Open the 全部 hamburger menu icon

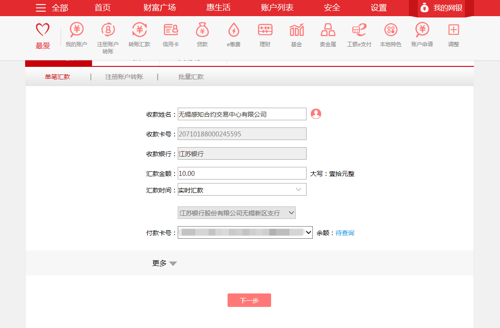[x=41, y=8]
